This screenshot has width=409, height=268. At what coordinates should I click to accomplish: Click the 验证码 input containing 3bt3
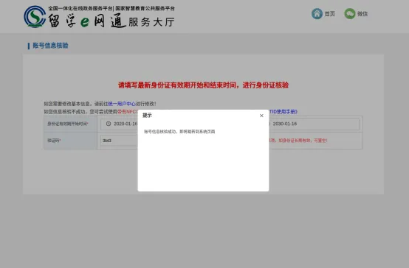(119, 141)
